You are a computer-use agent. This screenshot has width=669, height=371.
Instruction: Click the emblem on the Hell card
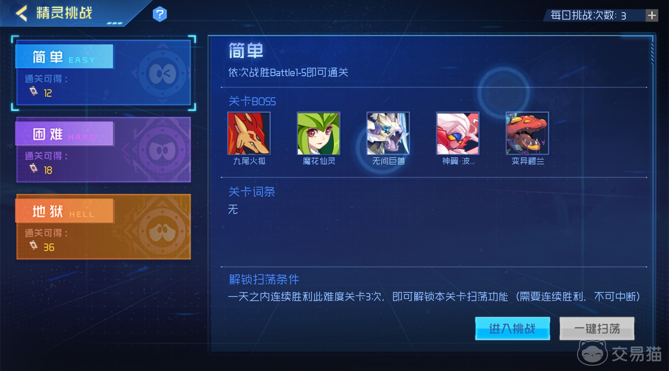[x=163, y=231]
